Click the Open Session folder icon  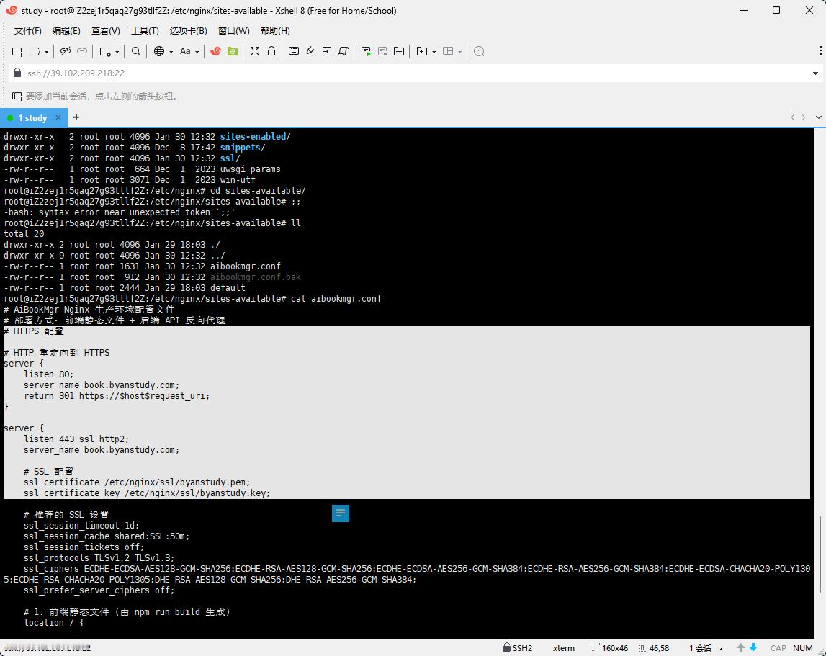point(35,51)
